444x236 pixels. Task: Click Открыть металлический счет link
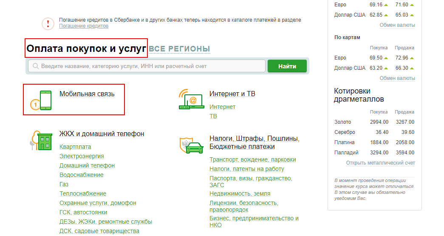[380, 163]
